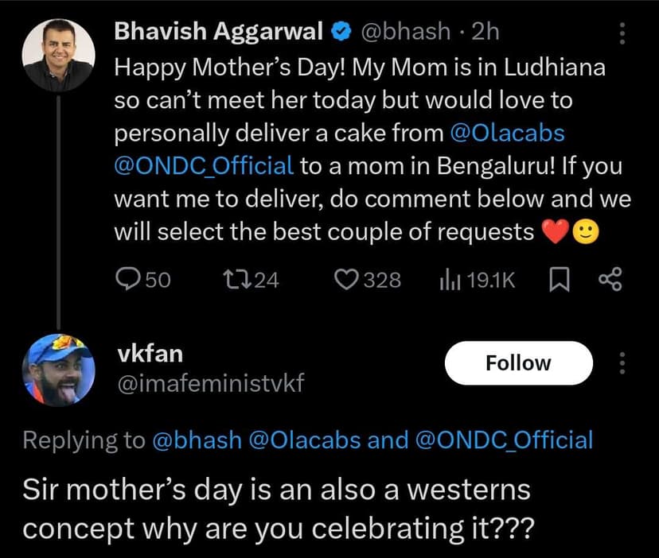Like the Happy Mother's Day tweet
This screenshot has height=558, width=659.
click(346, 279)
